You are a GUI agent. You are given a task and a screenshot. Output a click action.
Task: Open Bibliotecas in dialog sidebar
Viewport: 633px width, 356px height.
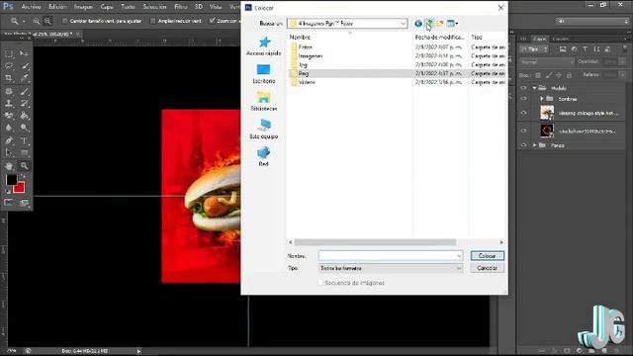coord(264,102)
